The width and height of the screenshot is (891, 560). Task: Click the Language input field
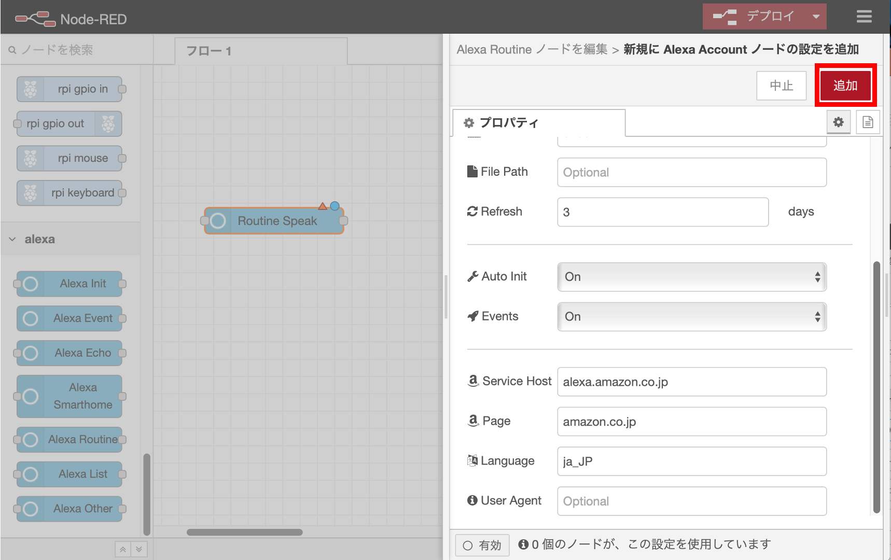tap(692, 461)
